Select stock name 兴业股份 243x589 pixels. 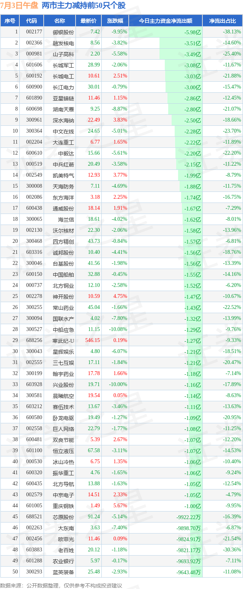pyautogui.click(x=63, y=385)
